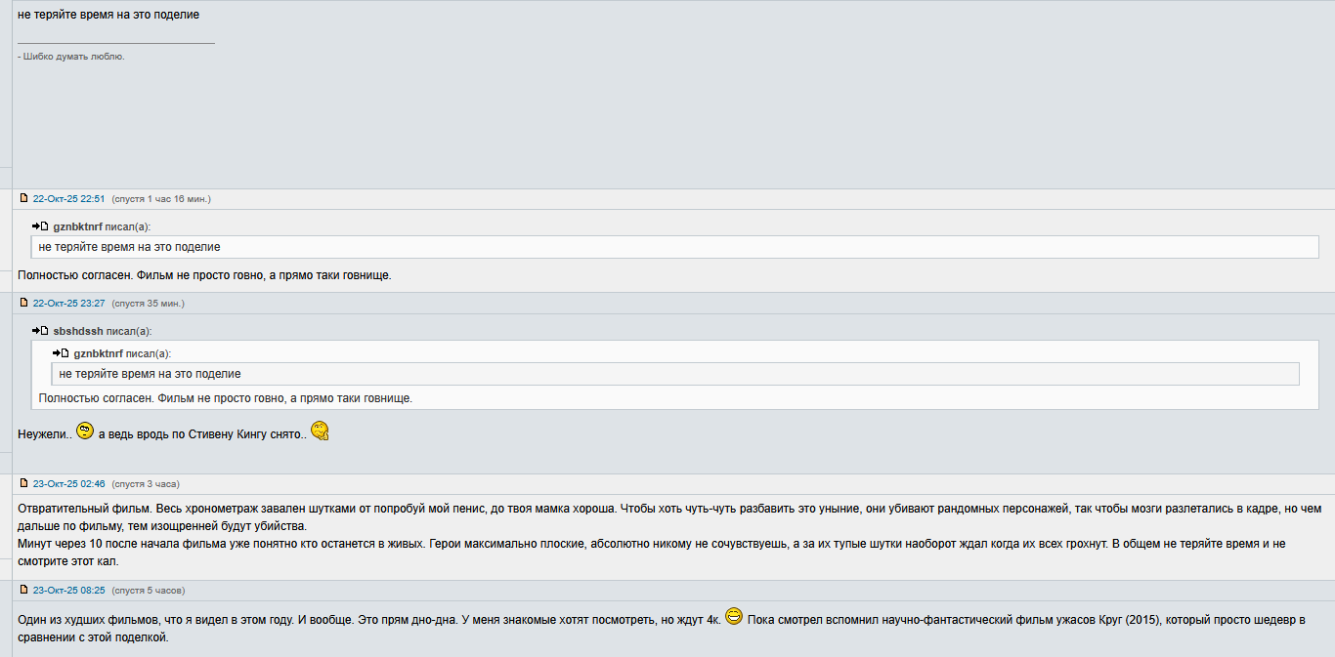Click quote arrow beside gznbktnrf in 22:51 post

(40, 226)
